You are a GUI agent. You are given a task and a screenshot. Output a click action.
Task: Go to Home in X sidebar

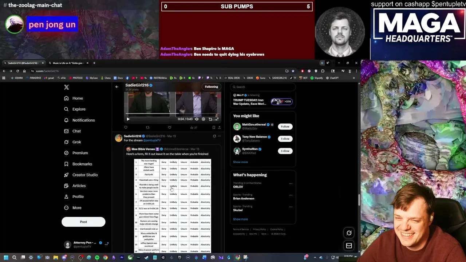(x=74, y=98)
